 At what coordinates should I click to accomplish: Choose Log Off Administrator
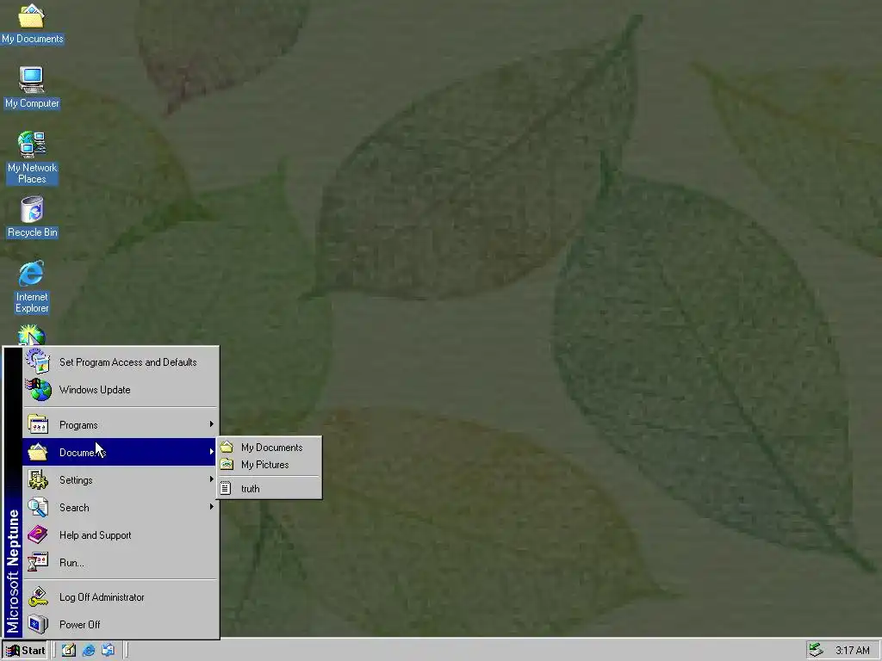pyautogui.click(x=120, y=597)
